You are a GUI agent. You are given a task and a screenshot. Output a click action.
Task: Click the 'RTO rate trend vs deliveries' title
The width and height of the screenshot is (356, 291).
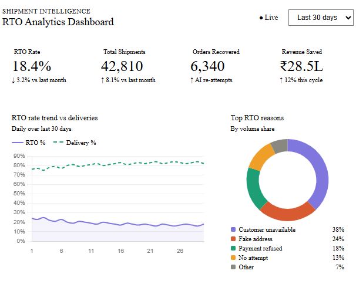pos(55,118)
